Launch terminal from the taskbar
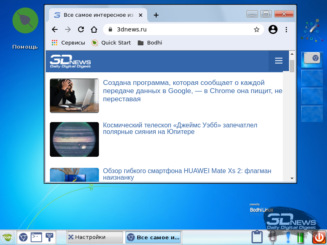This screenshot has height=245, width=327. pyautogui.click(x=36, y=237)
